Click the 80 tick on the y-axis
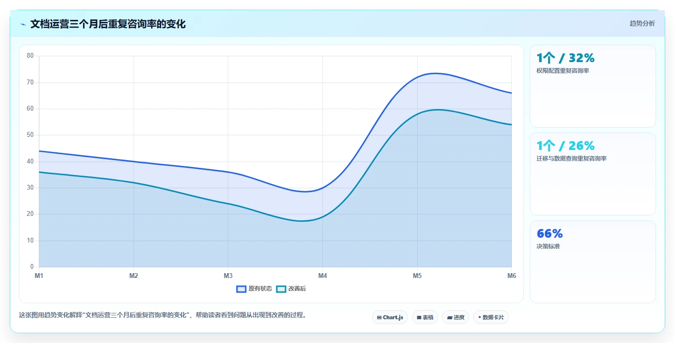 coord(30,56)
